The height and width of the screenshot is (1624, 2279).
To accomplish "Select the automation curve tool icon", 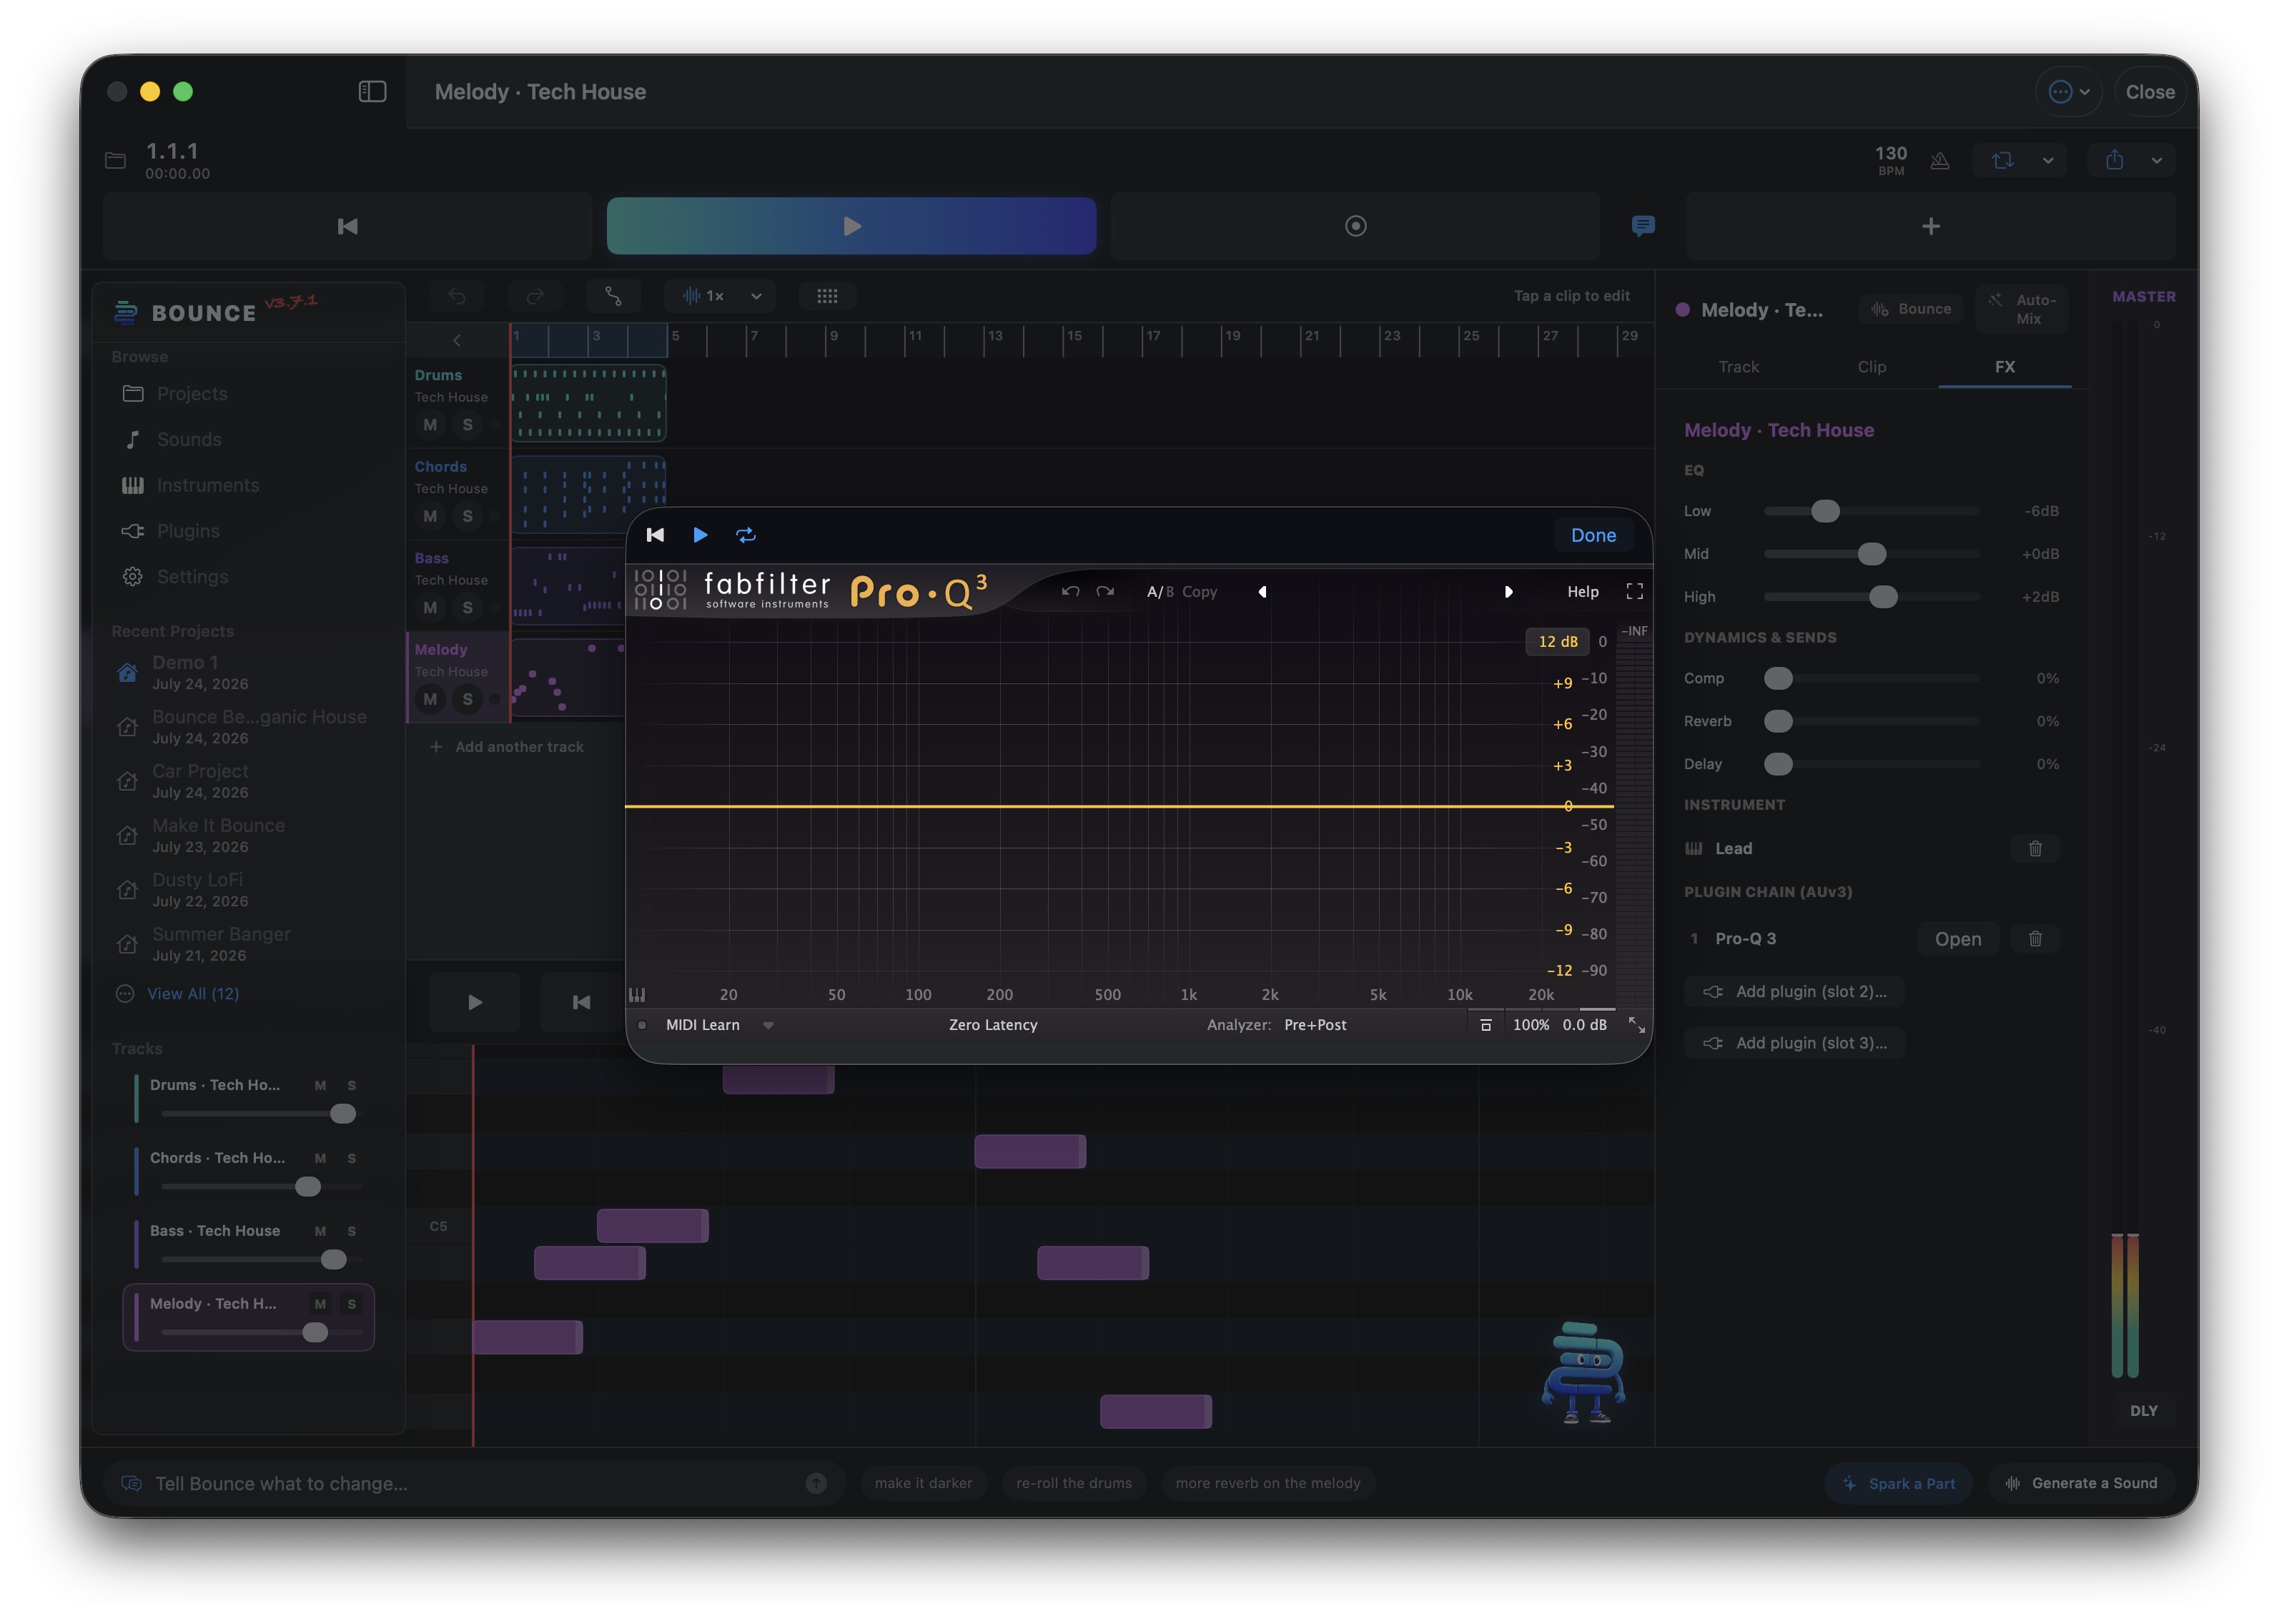I will (613, 296).
